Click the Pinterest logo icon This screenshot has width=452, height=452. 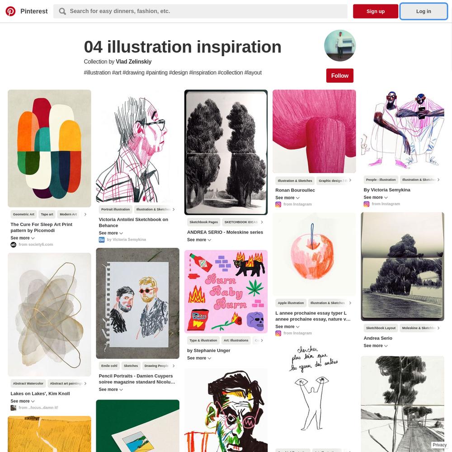tap(11, 11)
